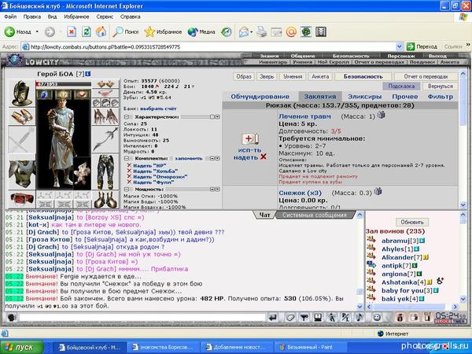The width and height of the screenshot is (472, 354).
Task: Open the address bar dropdown
Action: click(x=399, y=46)
